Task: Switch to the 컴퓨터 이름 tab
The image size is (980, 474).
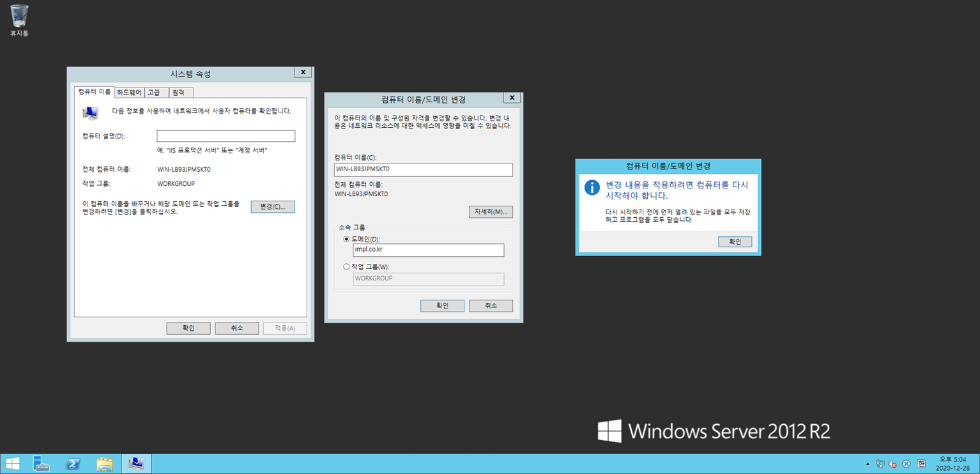Action: [95, 92]
